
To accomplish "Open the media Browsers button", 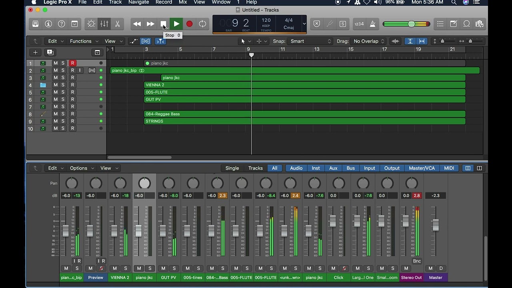I will 480,24.
